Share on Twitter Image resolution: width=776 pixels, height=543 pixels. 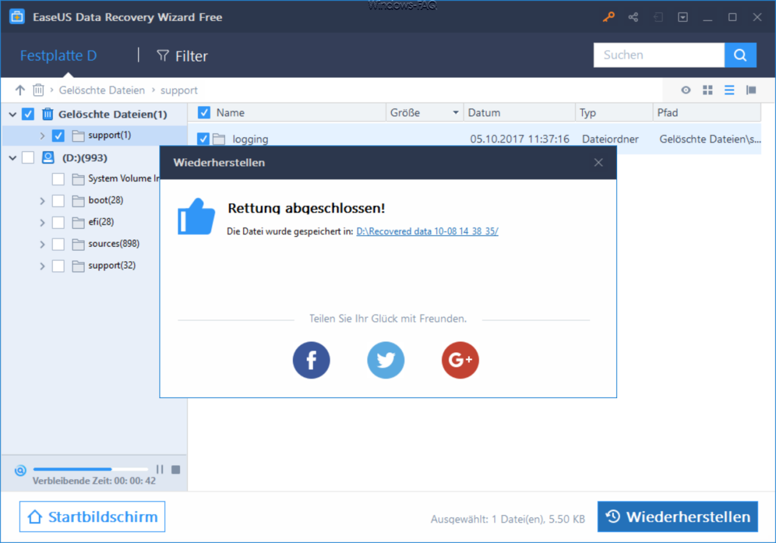click(x=386, y=361)
